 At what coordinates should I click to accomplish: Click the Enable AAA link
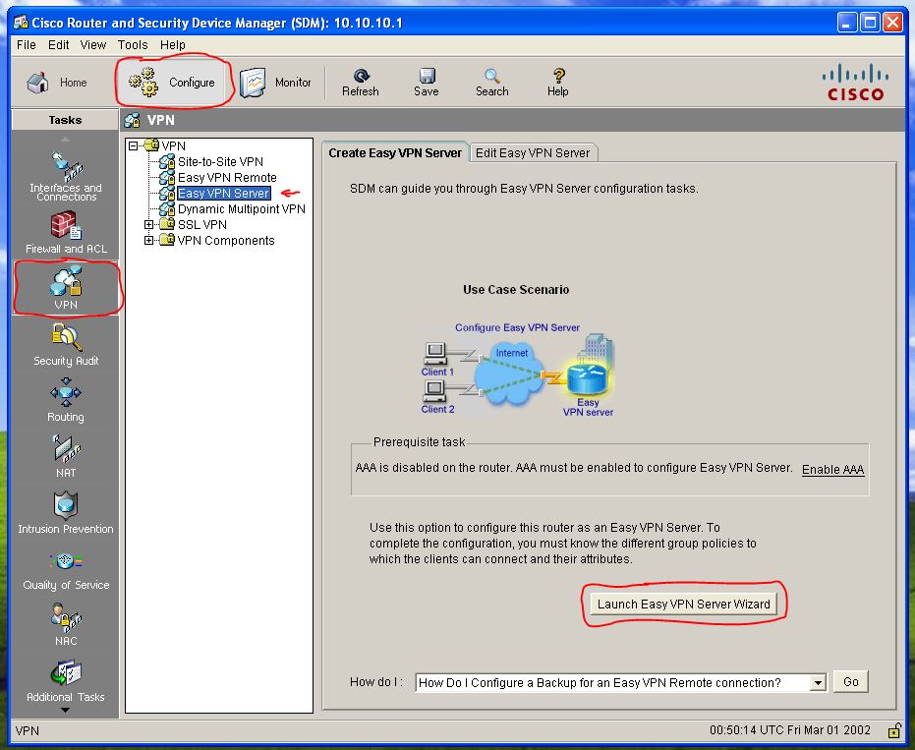pos(832,469)
